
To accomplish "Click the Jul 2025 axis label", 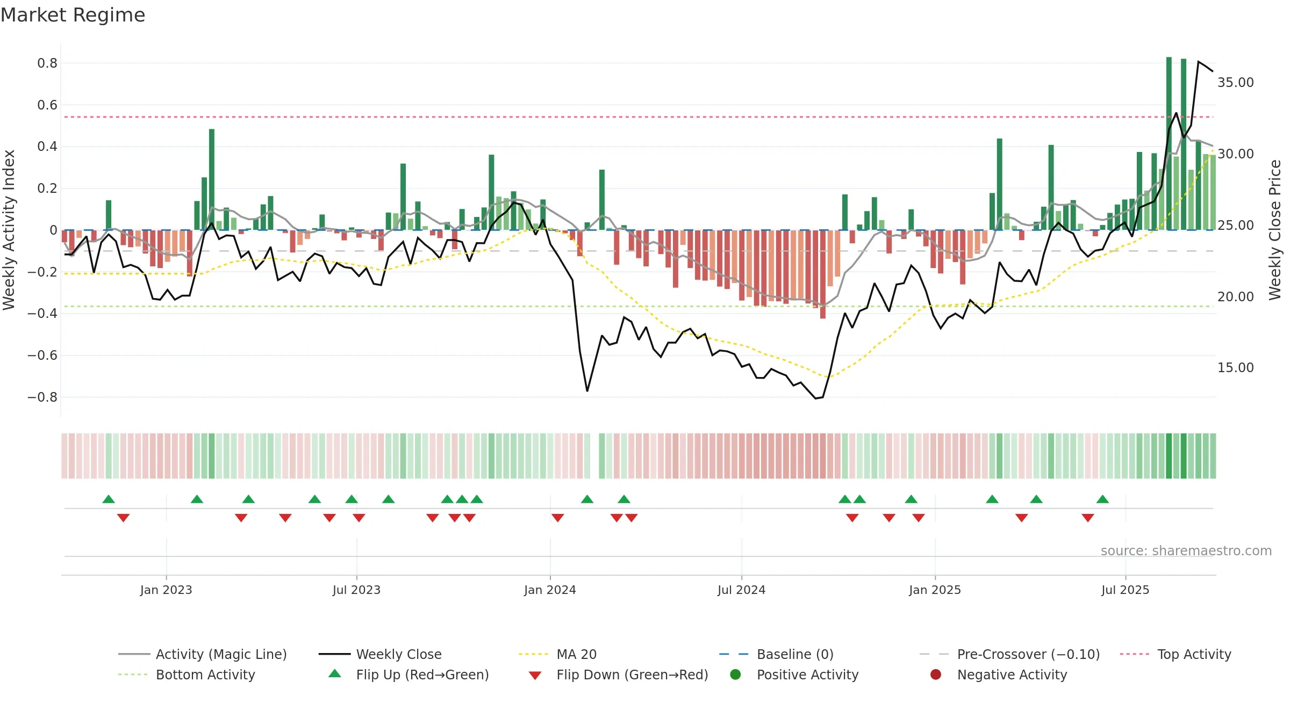I will tap(1125, 590).
